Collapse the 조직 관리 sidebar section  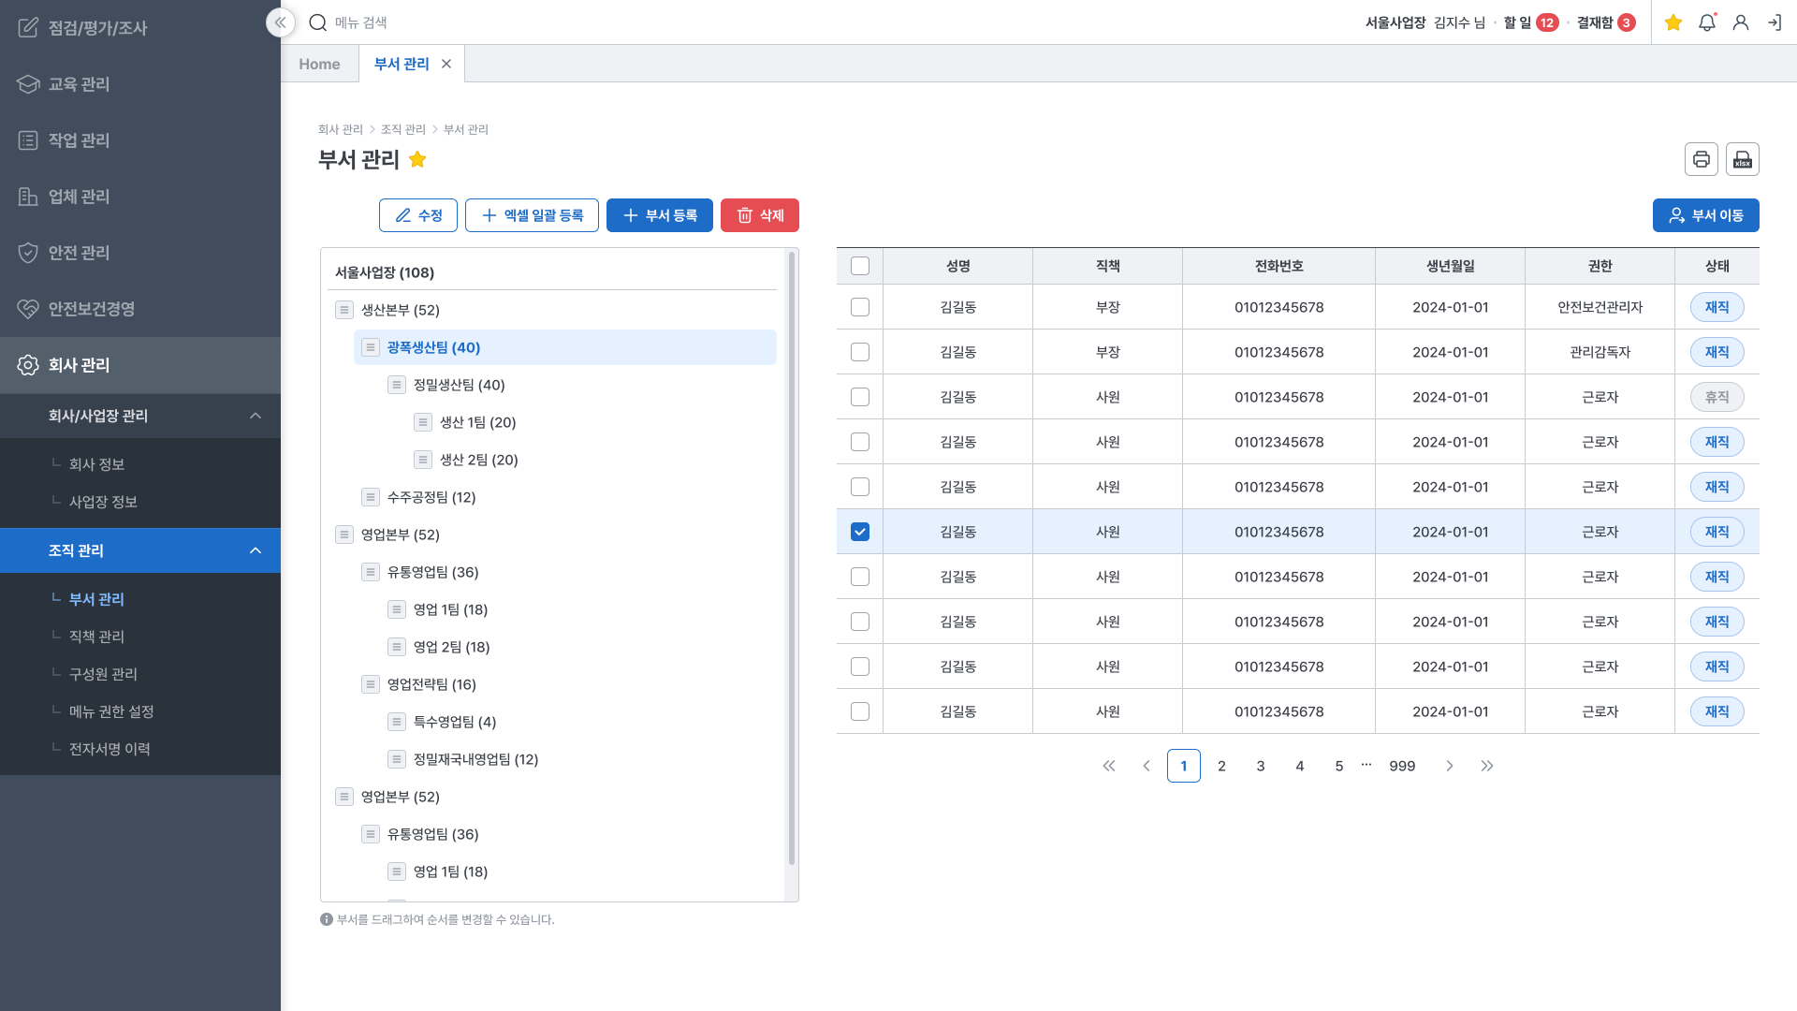(256, 550)
